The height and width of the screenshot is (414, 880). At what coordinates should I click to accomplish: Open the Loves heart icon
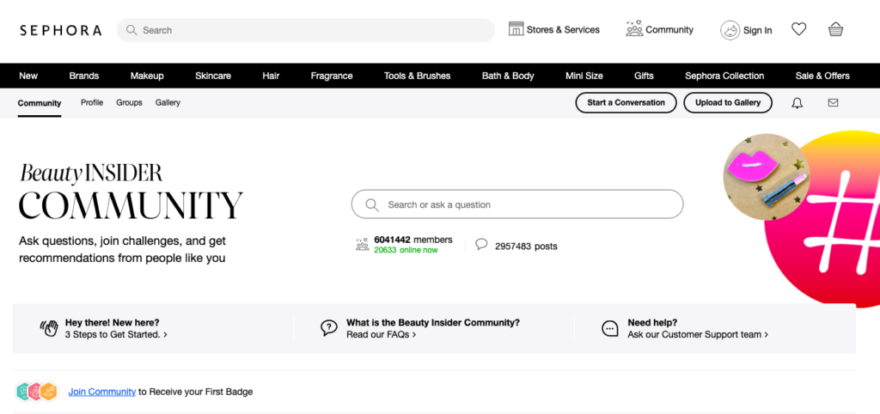[x=798, y=29]
